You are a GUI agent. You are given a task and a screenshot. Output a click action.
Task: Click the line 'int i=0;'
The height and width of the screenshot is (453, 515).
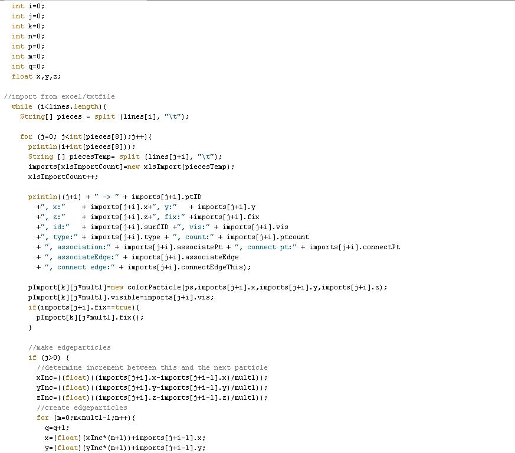click(x=28, y=6)
